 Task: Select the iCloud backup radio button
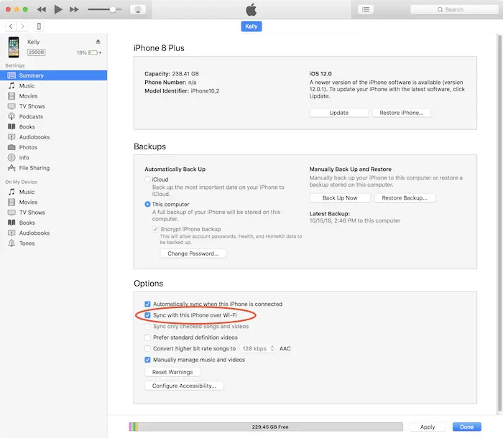[x=148, y=179]
